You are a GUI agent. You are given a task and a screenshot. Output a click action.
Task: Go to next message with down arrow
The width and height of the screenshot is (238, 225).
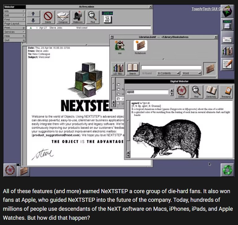point(33,20)
